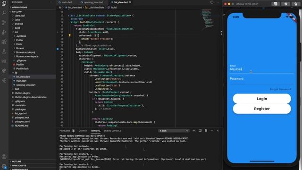Kill terminal with trash icon
The height and width of the screenshot is (170, 302).
[x=206, y=131]
